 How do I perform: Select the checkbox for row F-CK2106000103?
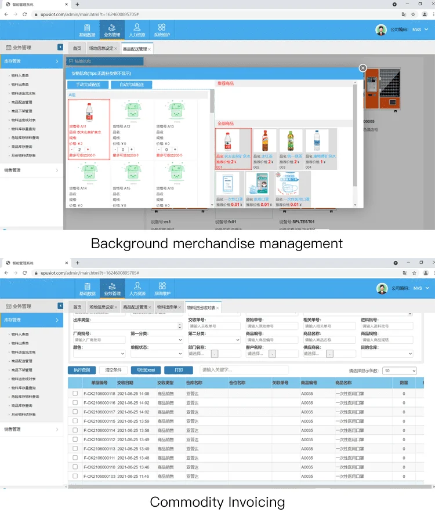tap(75, 476)
